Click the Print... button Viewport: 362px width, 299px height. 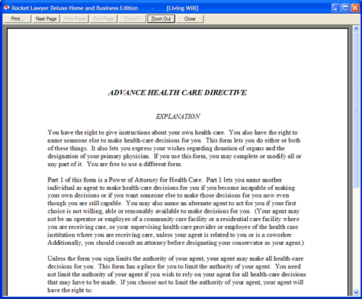point(18,19)
